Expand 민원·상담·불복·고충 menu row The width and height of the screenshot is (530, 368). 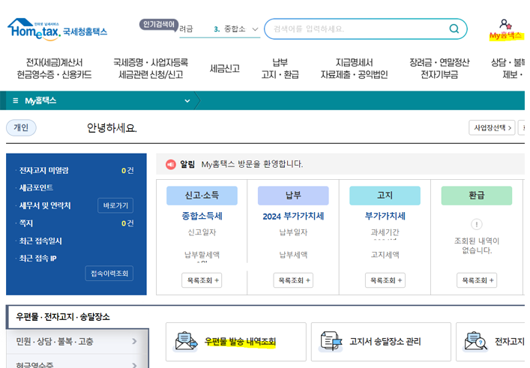coord(76,341)
